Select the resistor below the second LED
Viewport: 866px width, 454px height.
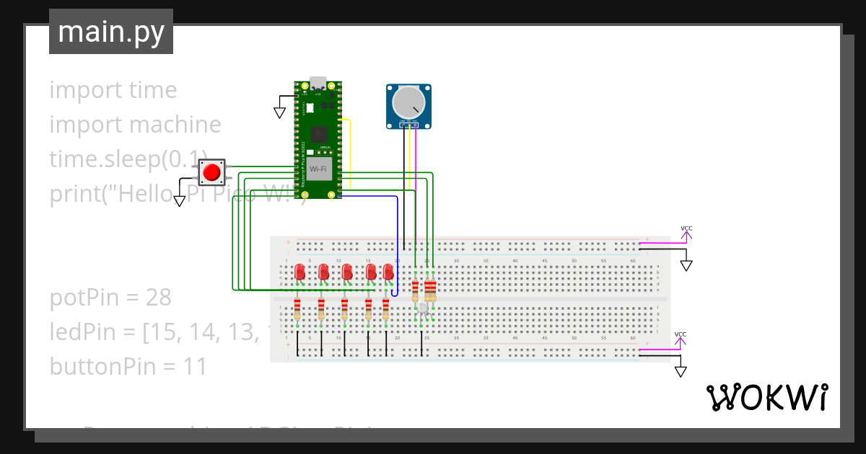[321, 310]
